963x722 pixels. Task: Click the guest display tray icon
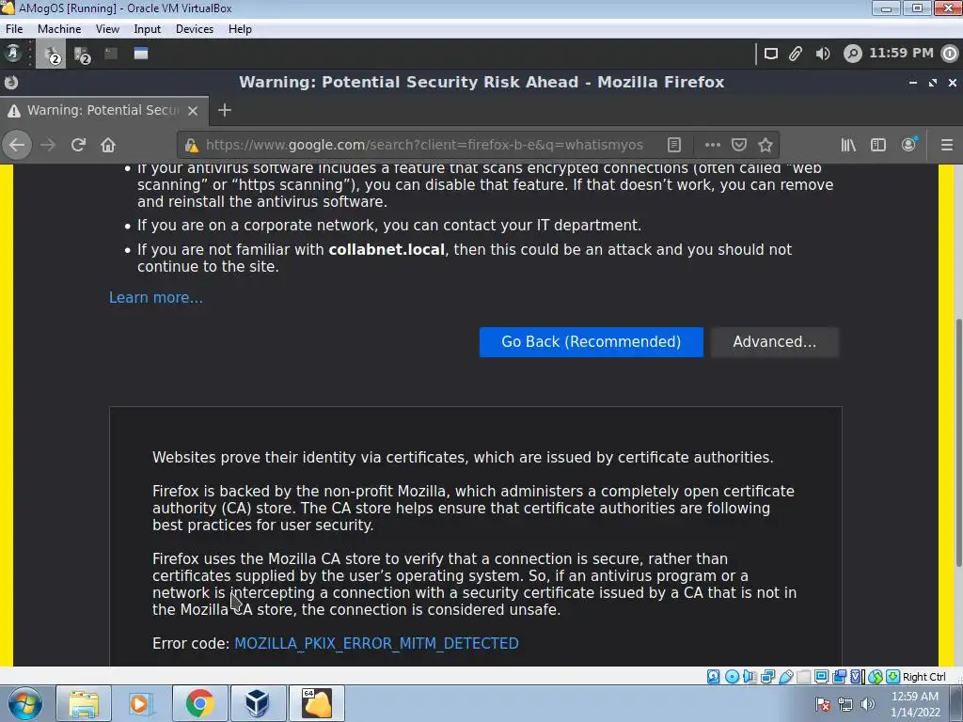coord(771,54)
